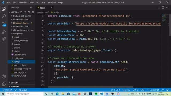Change encoding via UTF-8
The width and height of the screenshot is (171, 96).
coord(135,90)
